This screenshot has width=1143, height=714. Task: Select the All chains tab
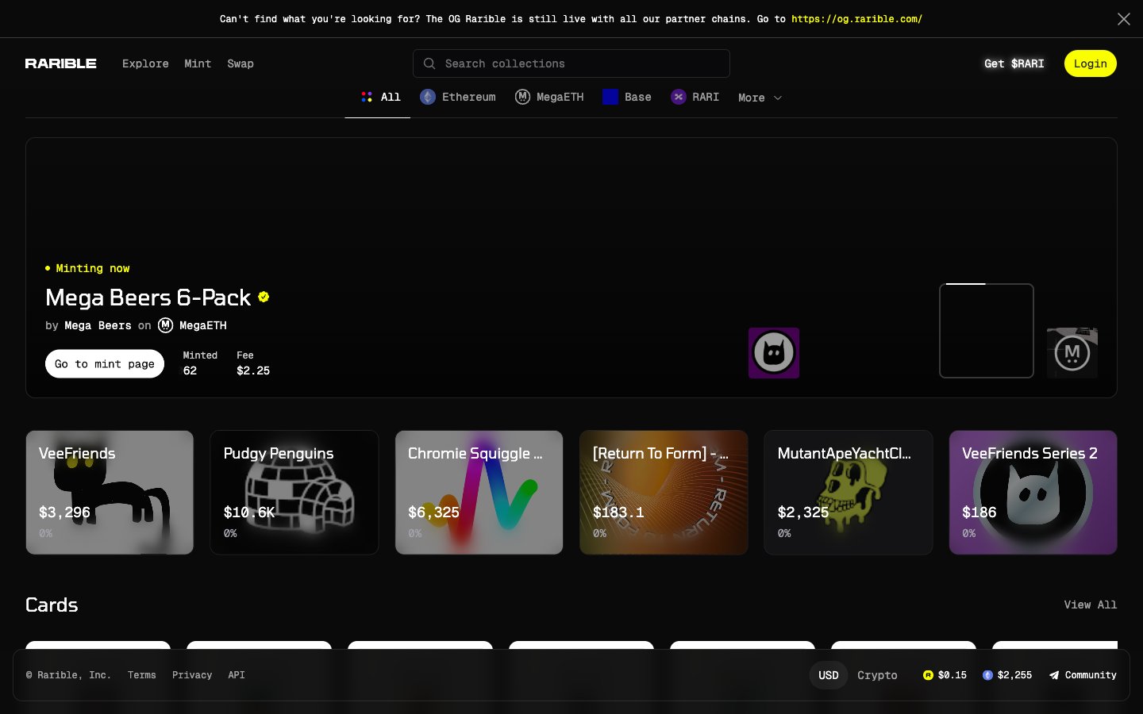point(380,97)
